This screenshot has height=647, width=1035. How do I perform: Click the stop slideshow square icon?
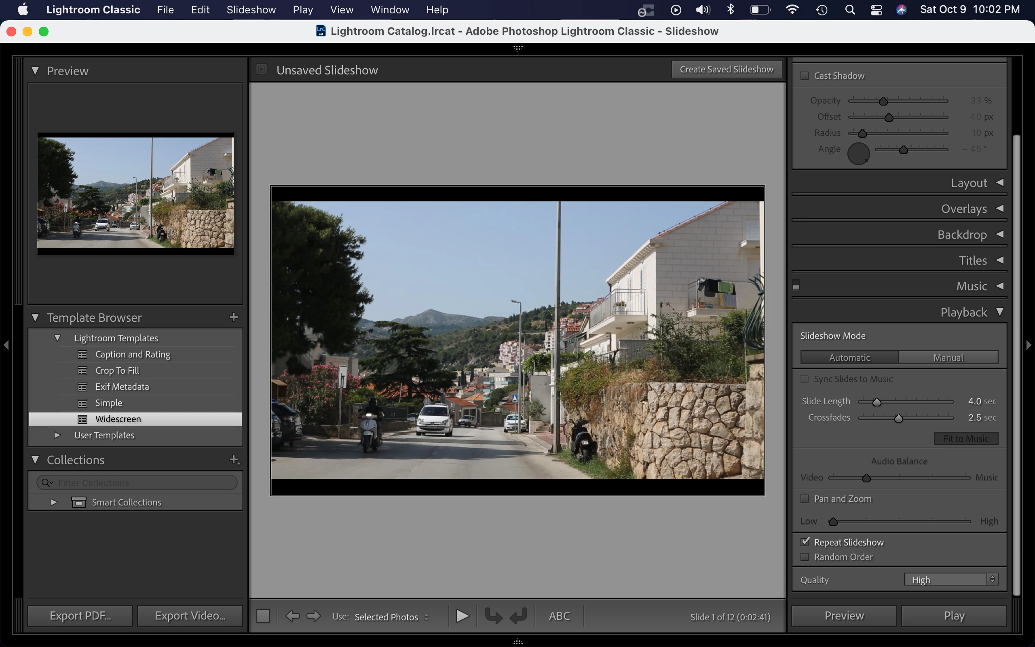[x=263, y=616]
